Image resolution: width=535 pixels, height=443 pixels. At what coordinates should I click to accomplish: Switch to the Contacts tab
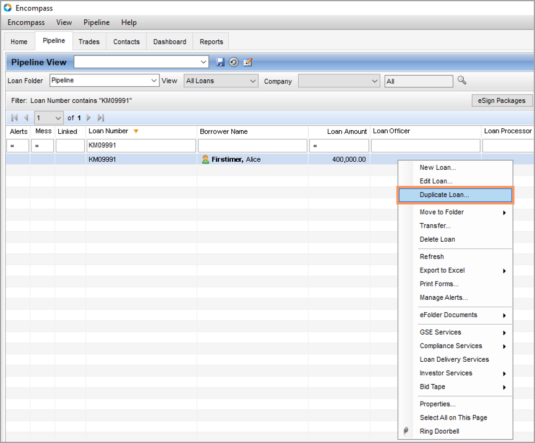[x=126, y=42]
